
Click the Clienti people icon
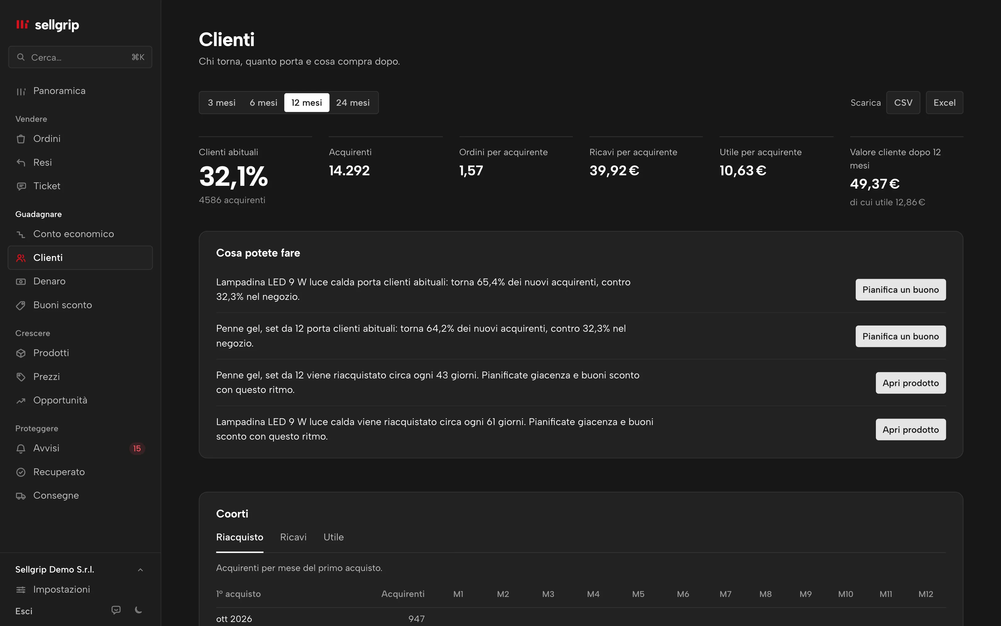tap(21, 258)
